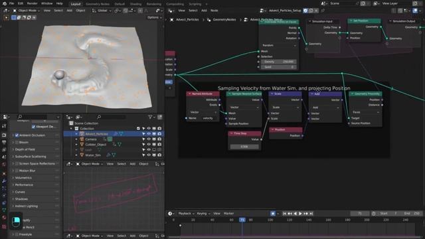Click the node editor type icon

(171, 11)
